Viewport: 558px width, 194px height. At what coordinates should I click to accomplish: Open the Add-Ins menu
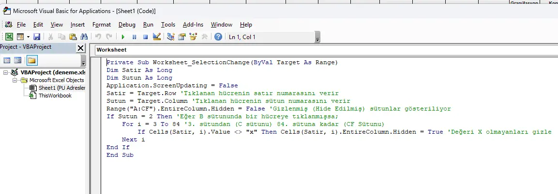tap(193, 25)
